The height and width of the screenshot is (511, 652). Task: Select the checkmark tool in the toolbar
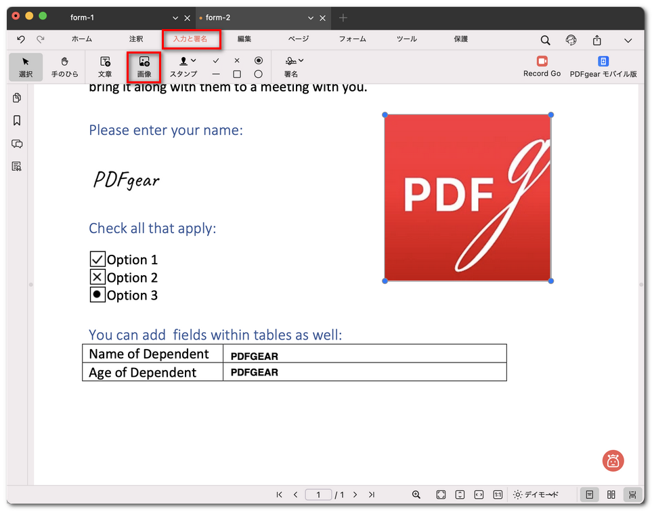[216, 60]
